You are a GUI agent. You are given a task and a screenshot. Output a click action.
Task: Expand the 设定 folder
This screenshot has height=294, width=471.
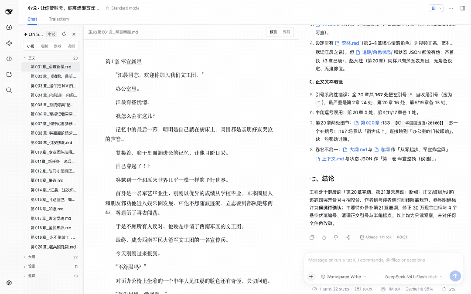click(51, 267)
